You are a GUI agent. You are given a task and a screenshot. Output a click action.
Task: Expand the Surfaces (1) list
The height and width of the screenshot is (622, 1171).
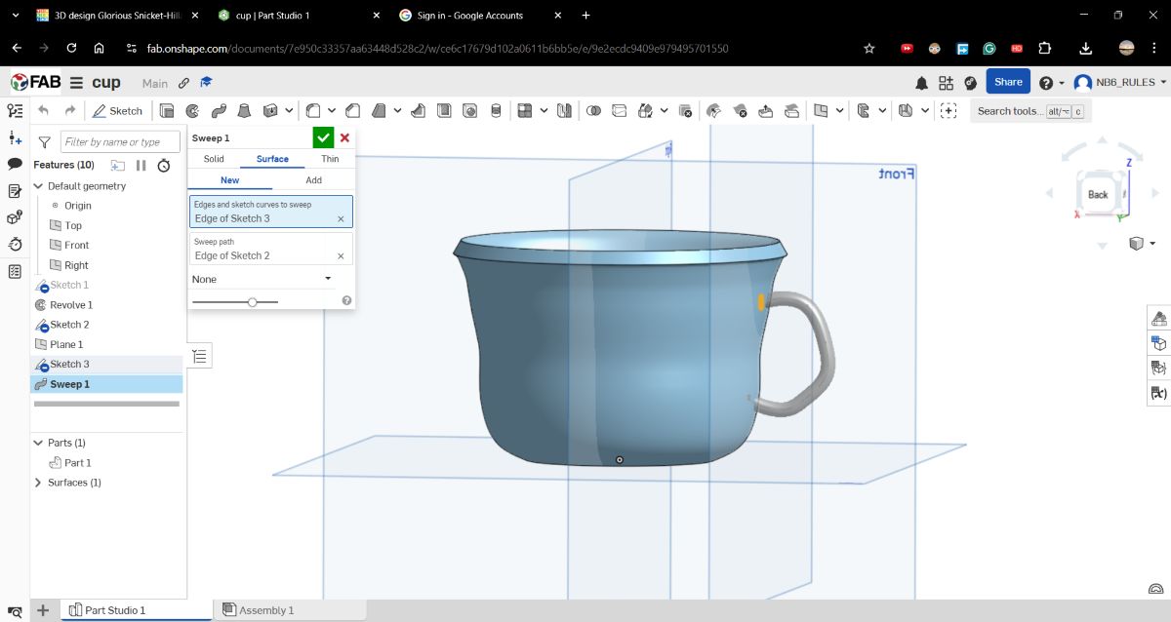pos(37,482)
